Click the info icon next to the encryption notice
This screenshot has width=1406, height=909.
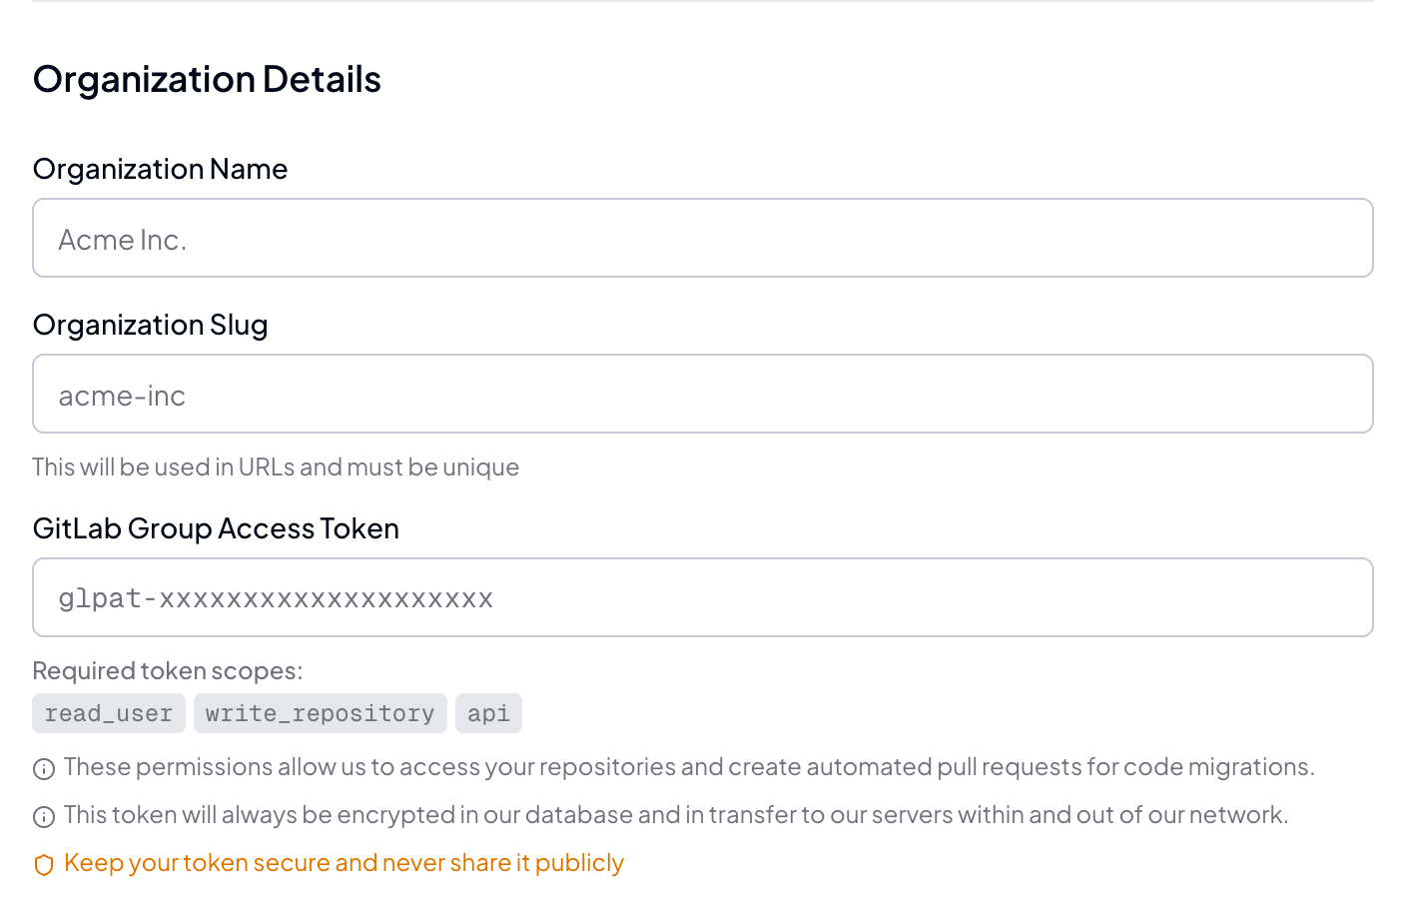pyautogui.click(x=43, y=816)
